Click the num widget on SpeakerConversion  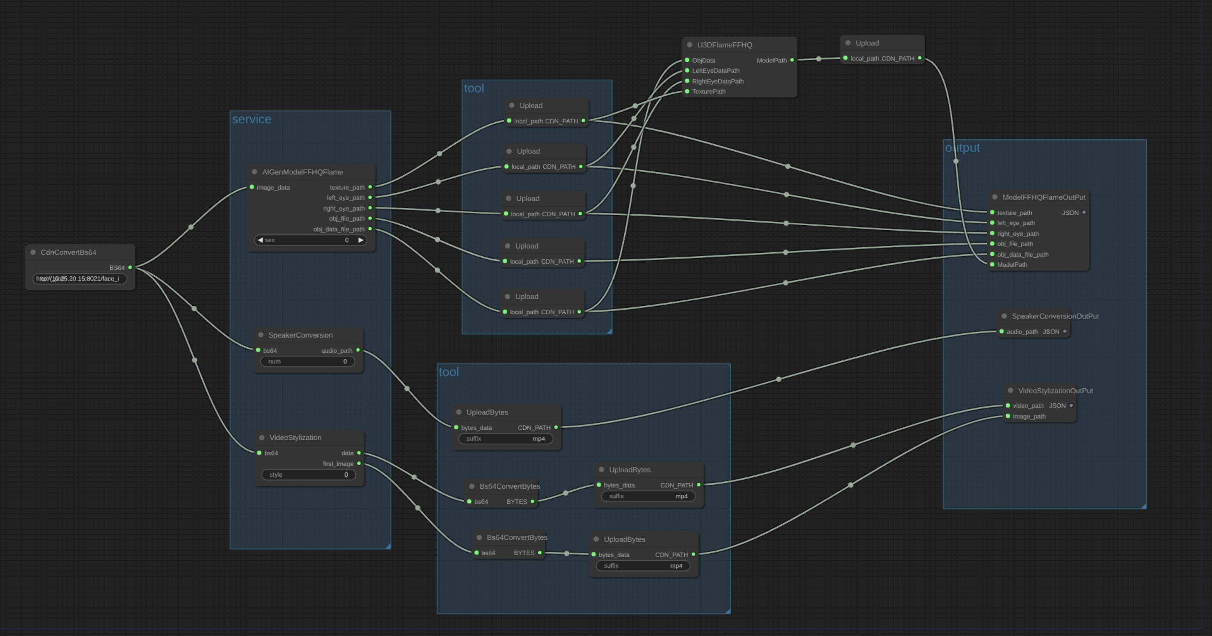click(x=308, y=361)
